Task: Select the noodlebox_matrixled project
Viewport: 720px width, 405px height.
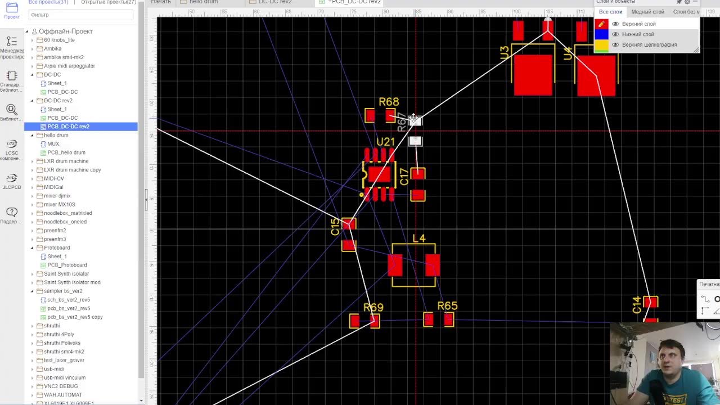Action: (x=68, y=213)
